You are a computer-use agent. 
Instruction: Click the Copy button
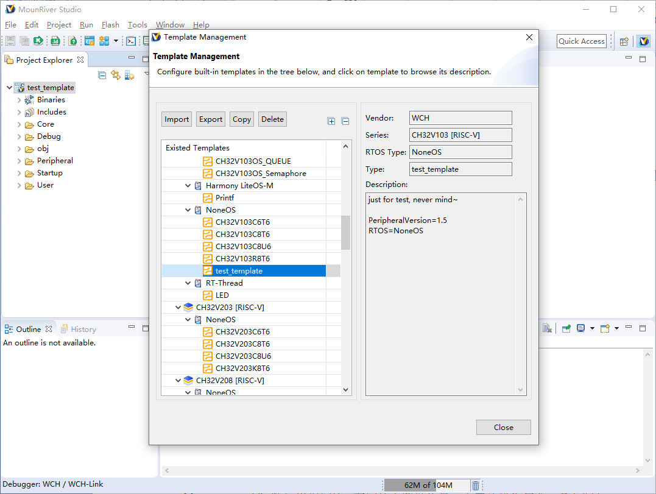(x=242, y=119)
